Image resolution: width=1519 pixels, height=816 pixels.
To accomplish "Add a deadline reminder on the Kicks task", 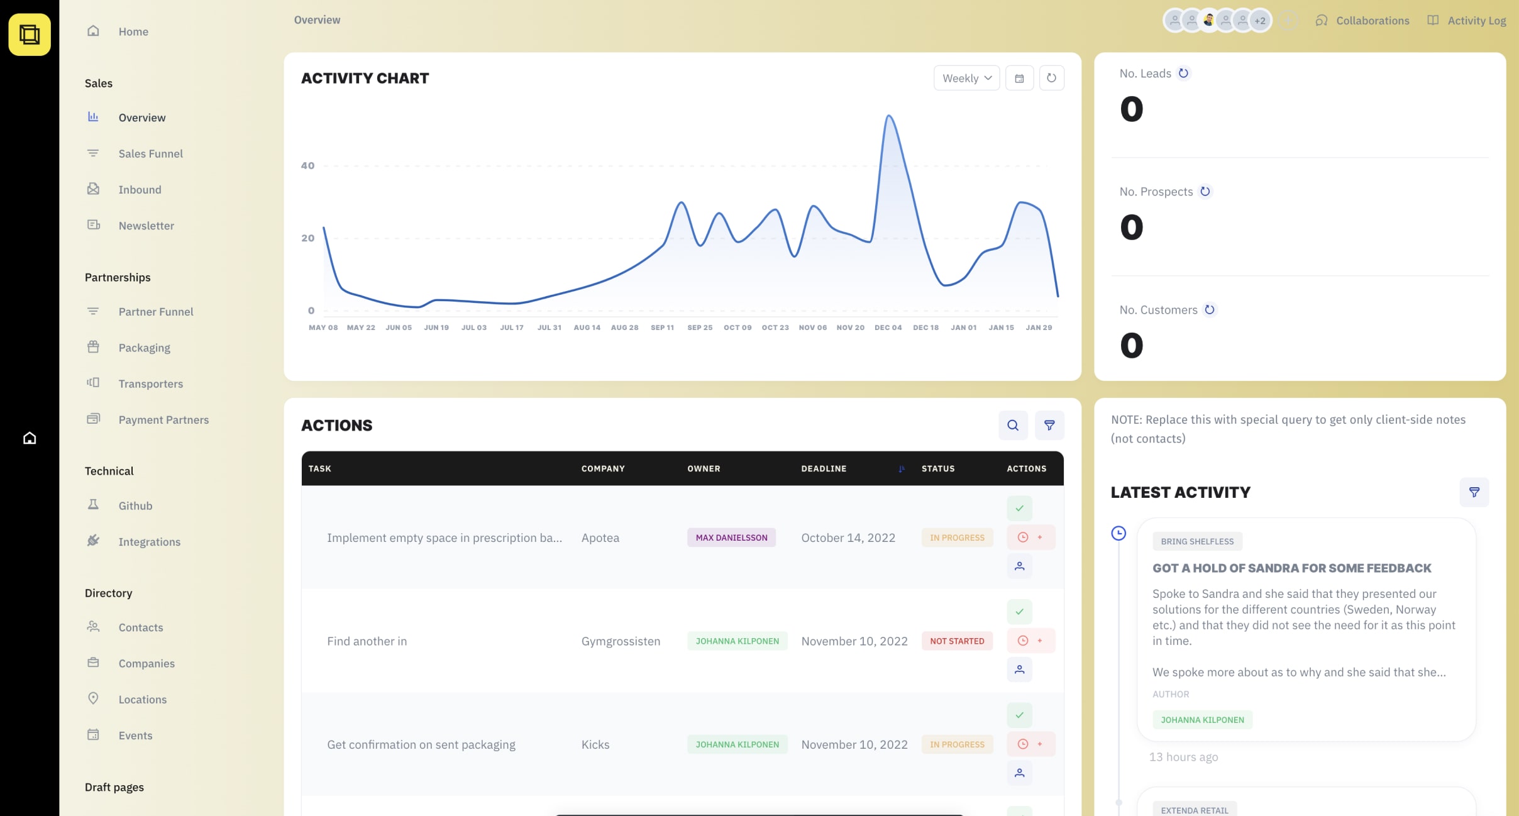I will point(1022,744).
